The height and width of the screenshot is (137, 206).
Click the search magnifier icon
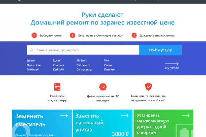pos(31,50)
